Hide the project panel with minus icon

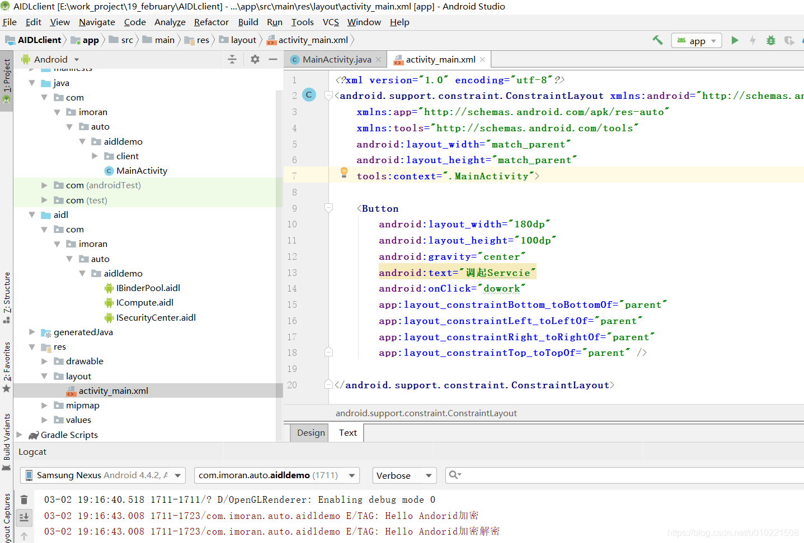tap(273, 59)
